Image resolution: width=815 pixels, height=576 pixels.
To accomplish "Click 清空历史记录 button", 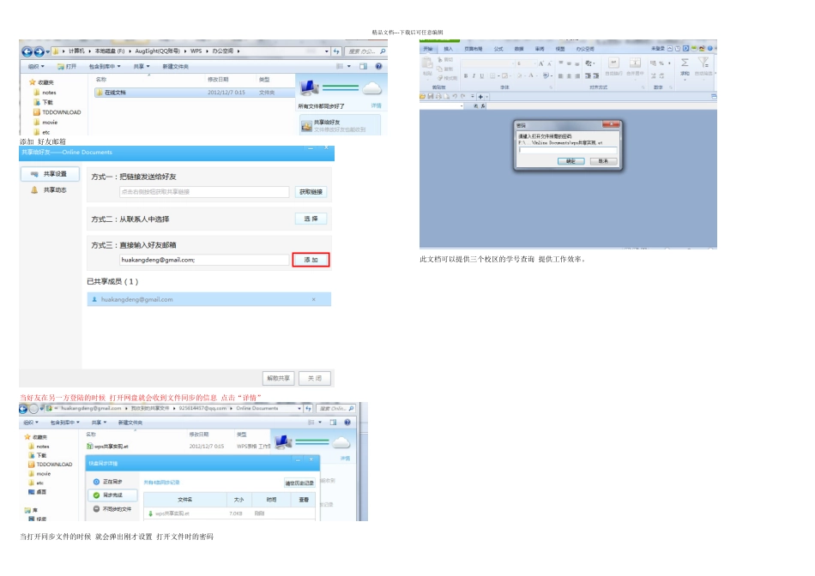I will tap(299, 483).
